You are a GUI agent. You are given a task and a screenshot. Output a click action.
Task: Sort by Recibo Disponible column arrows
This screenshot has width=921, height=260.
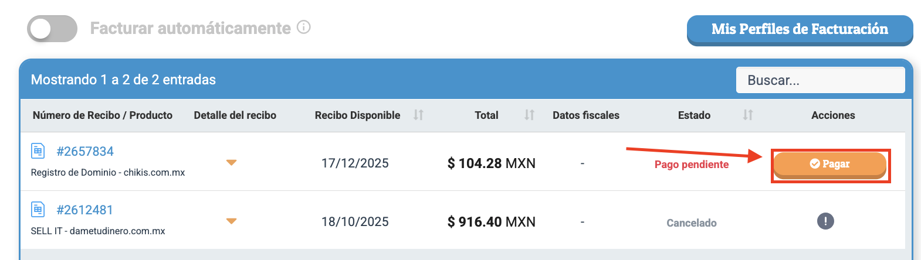click(418, 115)
